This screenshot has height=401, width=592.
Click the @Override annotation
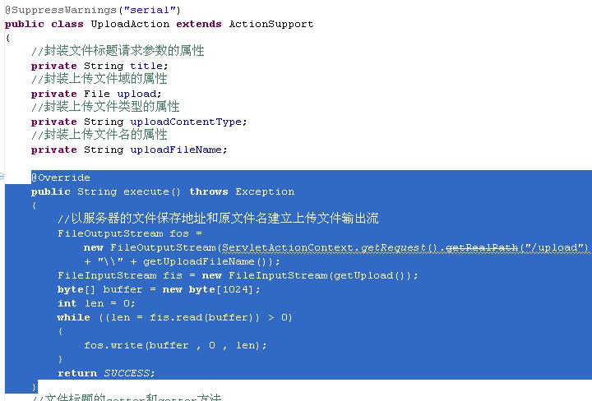coord(61,177)
